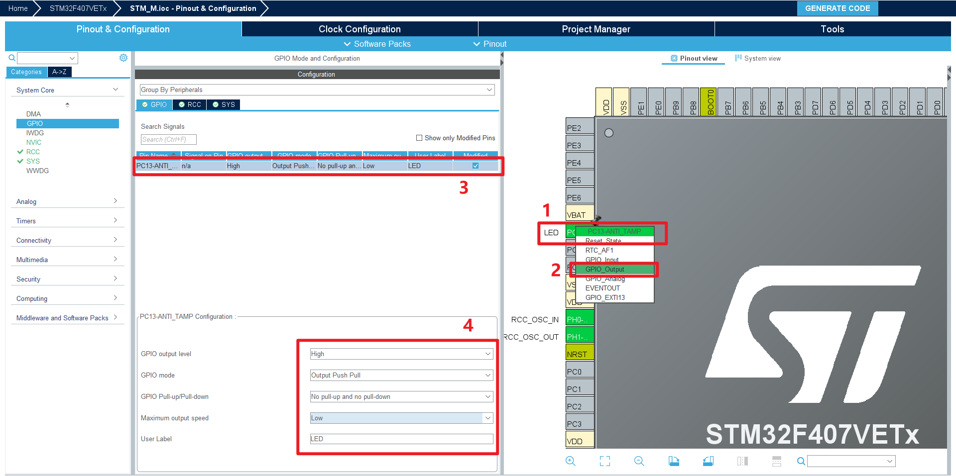This screenshot has height=476, width=956.
Task: Zoom in on the chip pinout
Action: point(571,461)
